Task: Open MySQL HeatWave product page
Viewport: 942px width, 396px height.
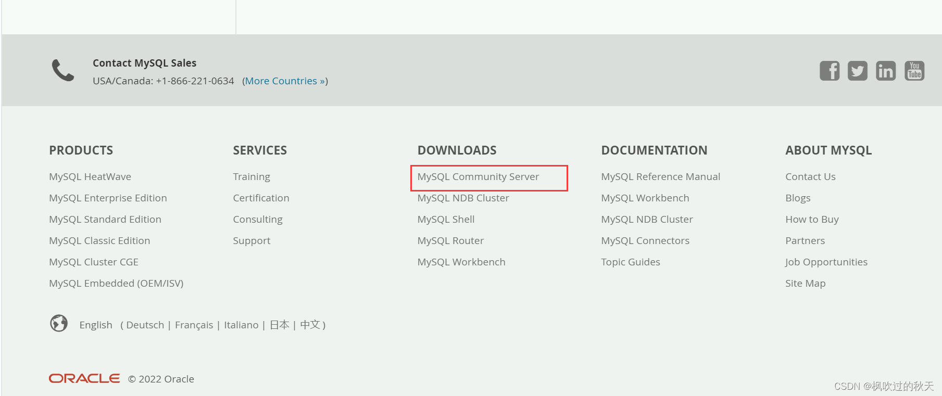Action: (90, 177)
